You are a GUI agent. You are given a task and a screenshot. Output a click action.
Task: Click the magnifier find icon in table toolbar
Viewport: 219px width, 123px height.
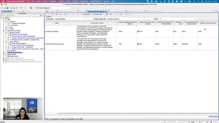pyautogui.click(x=127, y=14)
